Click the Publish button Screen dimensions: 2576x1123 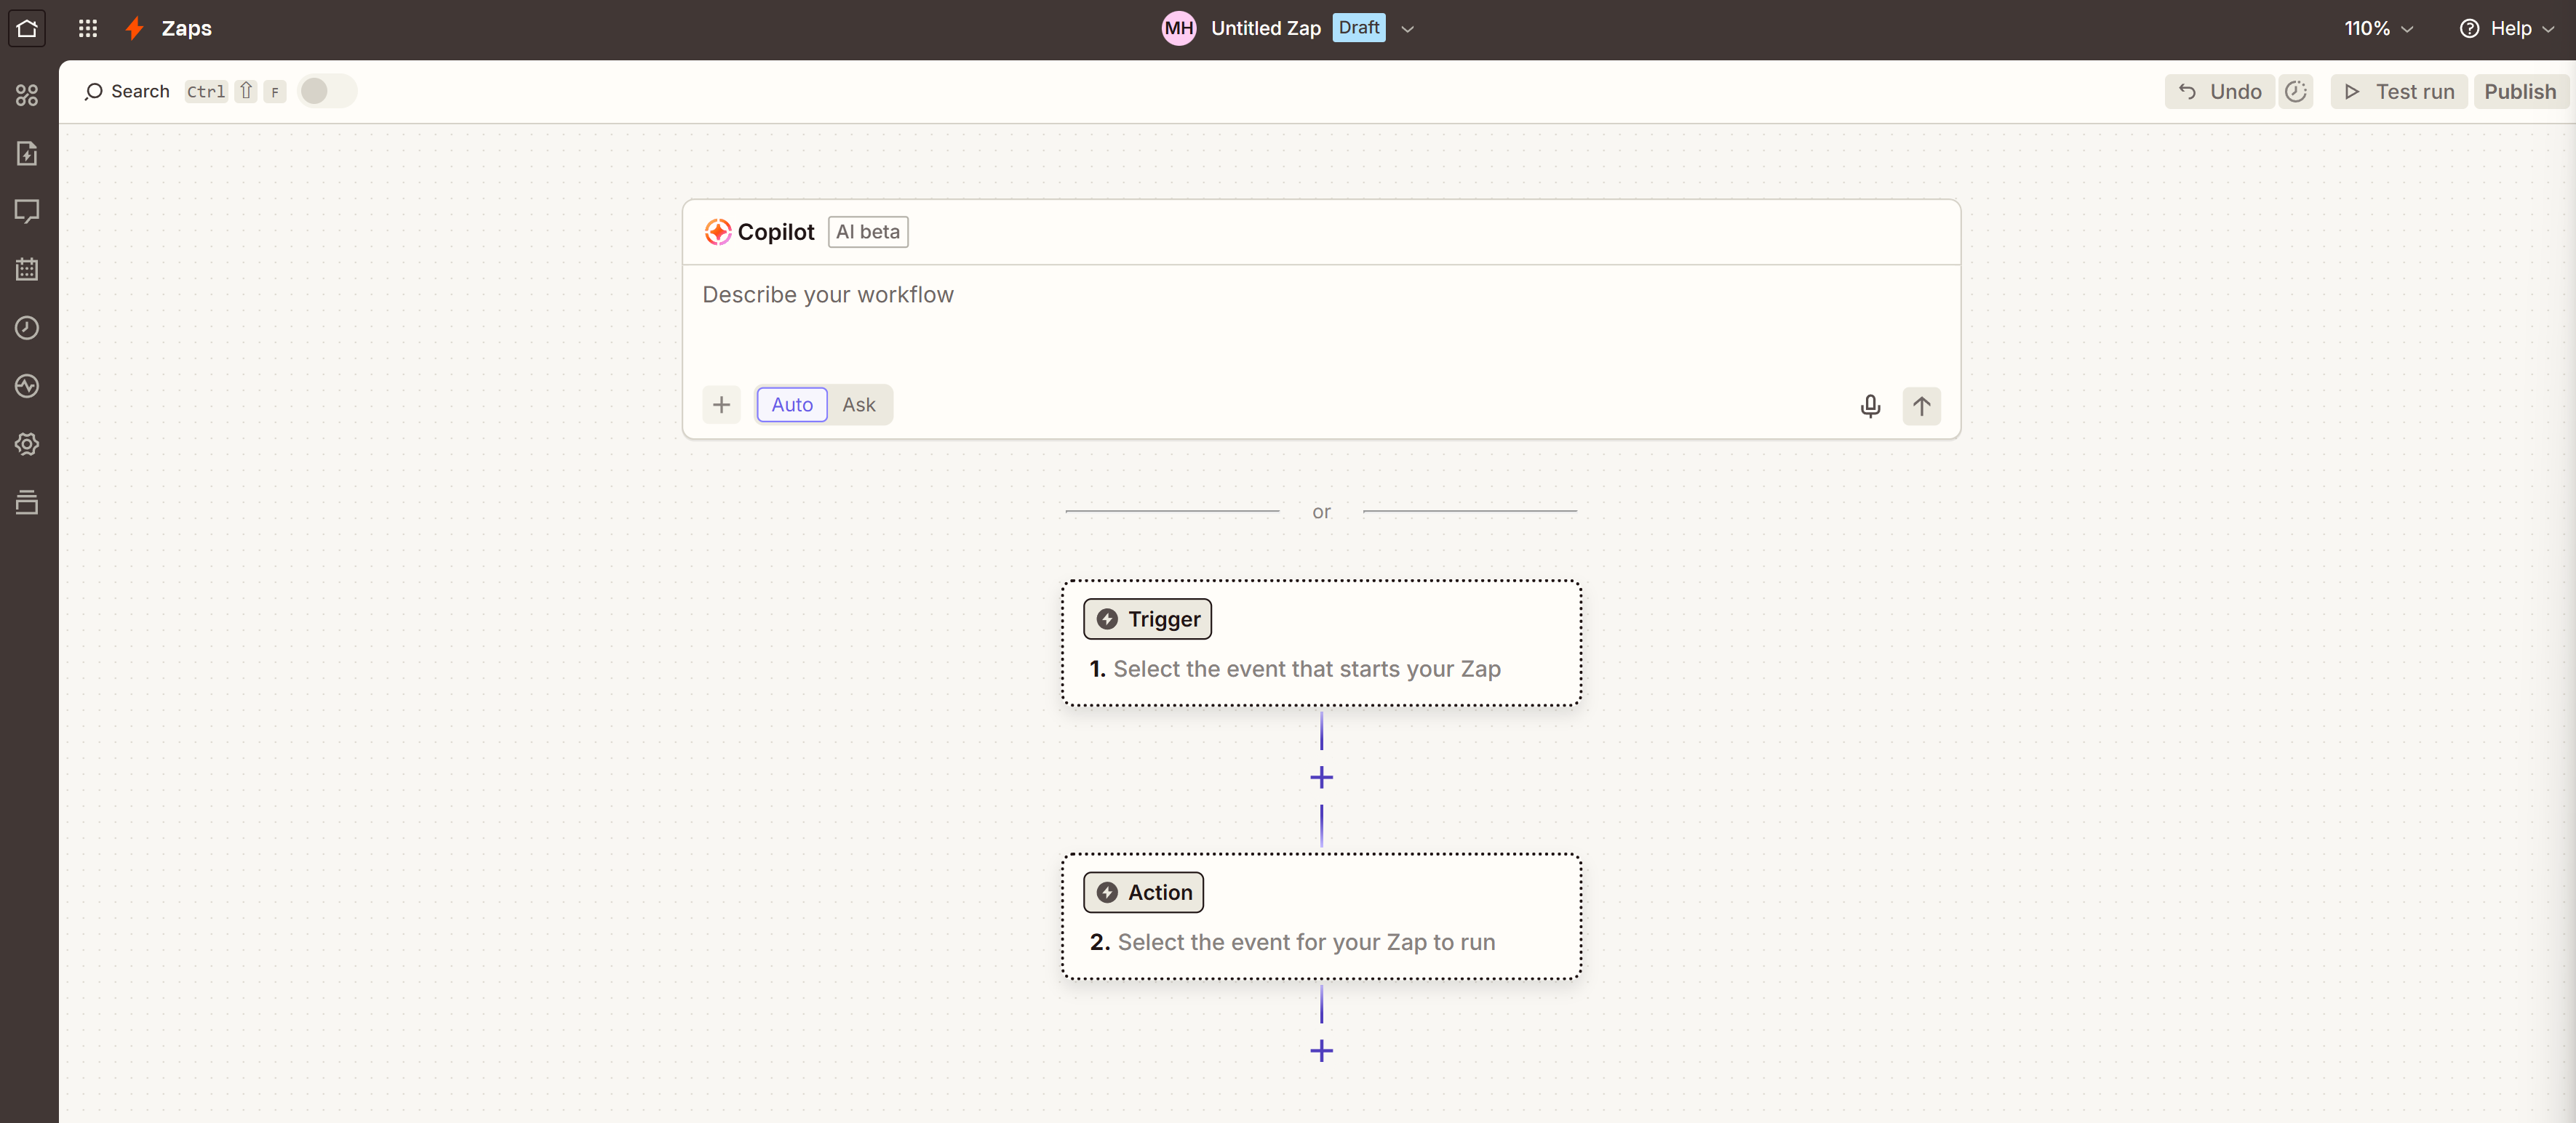click(2520, 91)
